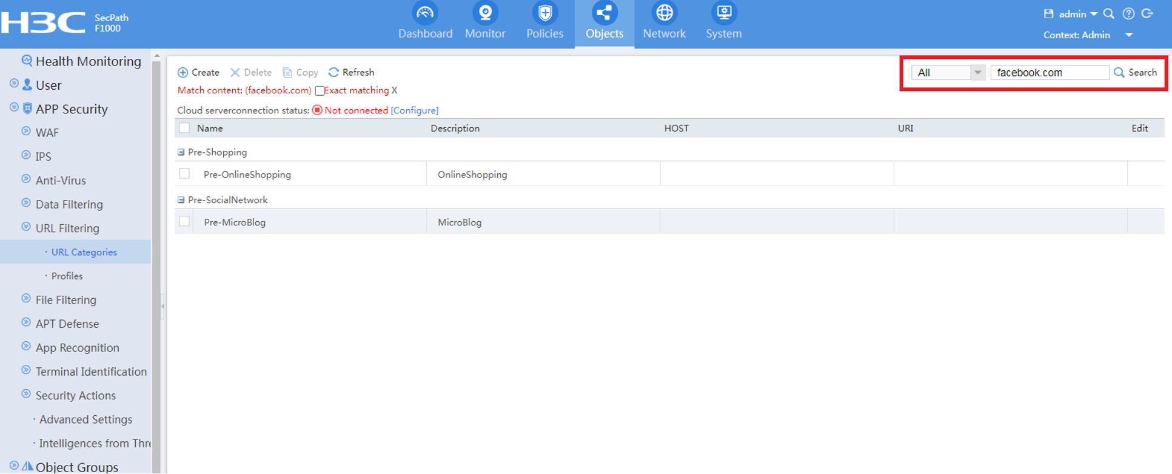Check the Pre-OnlineShopping row checkbox

coord(184,174)
